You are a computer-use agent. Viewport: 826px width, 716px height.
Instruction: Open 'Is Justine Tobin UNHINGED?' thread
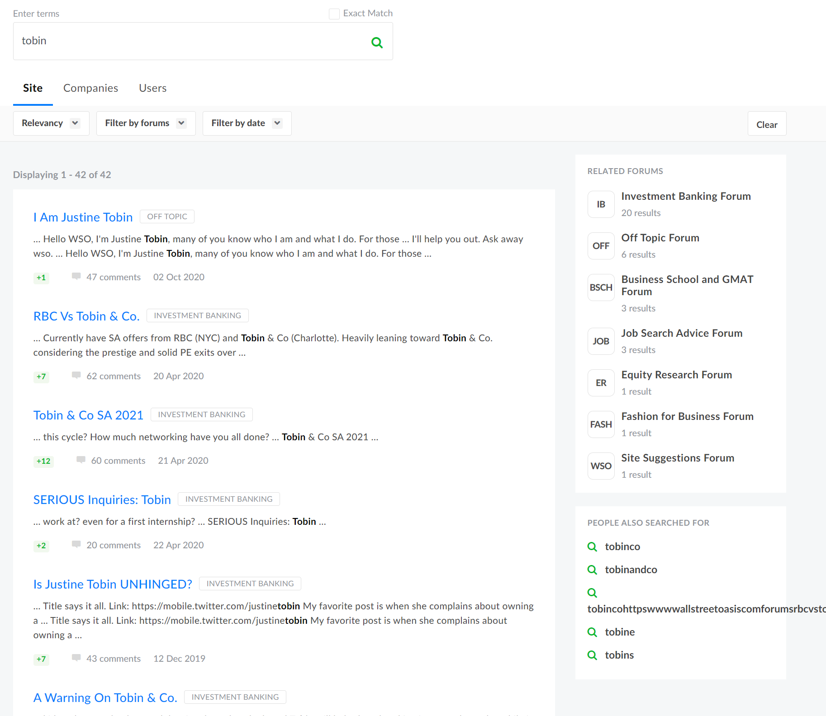[113, 584]
